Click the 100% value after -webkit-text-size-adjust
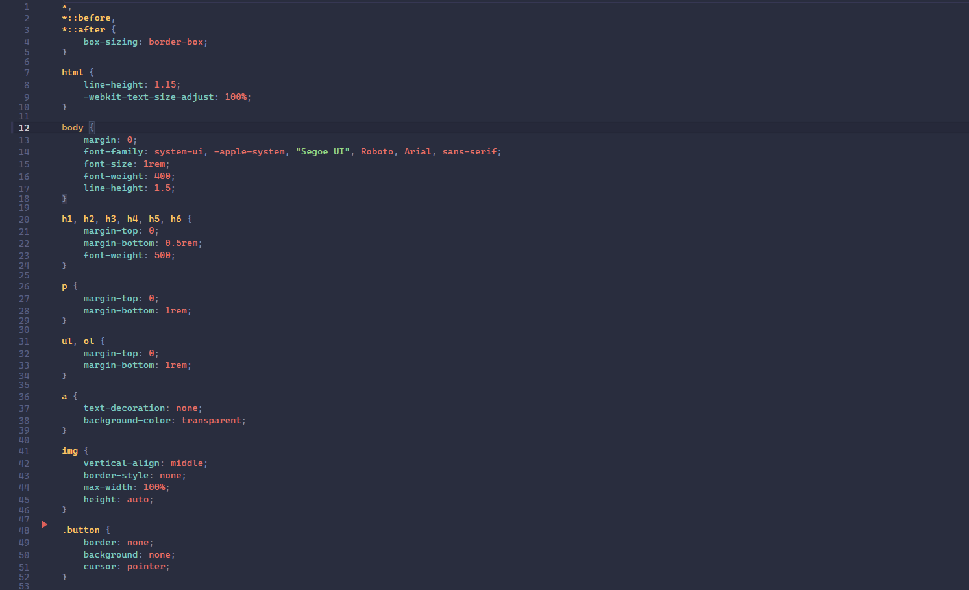969x590 pixels. pos(236,97)
